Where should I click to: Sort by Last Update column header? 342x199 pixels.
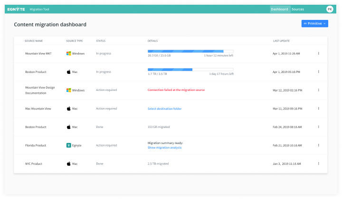(x=281, y=41)
